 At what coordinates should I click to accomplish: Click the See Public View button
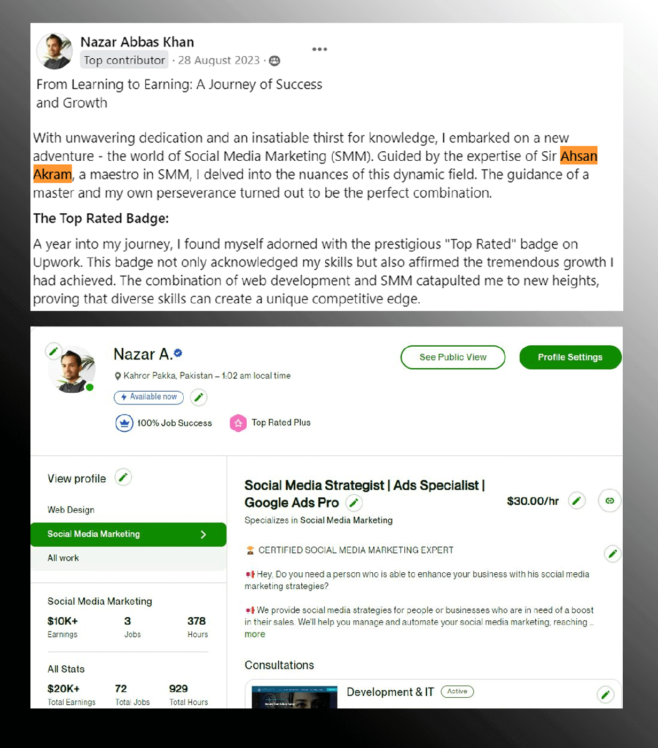(x=452, y=357)
